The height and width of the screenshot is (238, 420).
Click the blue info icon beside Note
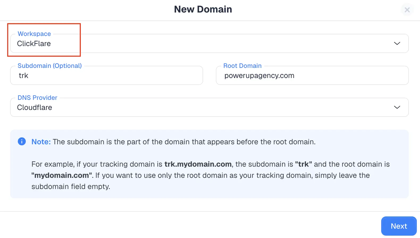[22, 141]
